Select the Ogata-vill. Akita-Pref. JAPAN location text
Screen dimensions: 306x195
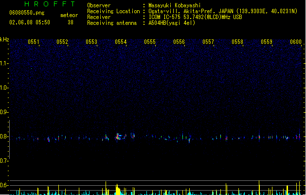tap(223, 11)
